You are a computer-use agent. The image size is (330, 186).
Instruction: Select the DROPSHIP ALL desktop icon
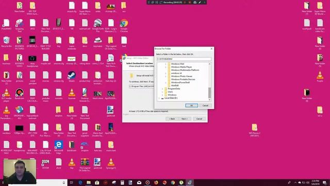20,113
